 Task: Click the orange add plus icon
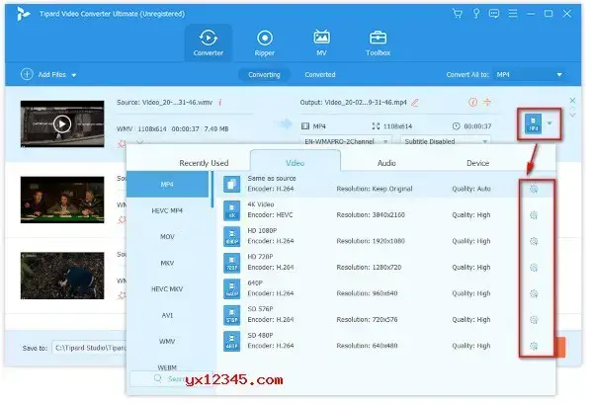(x=487, y=102)
